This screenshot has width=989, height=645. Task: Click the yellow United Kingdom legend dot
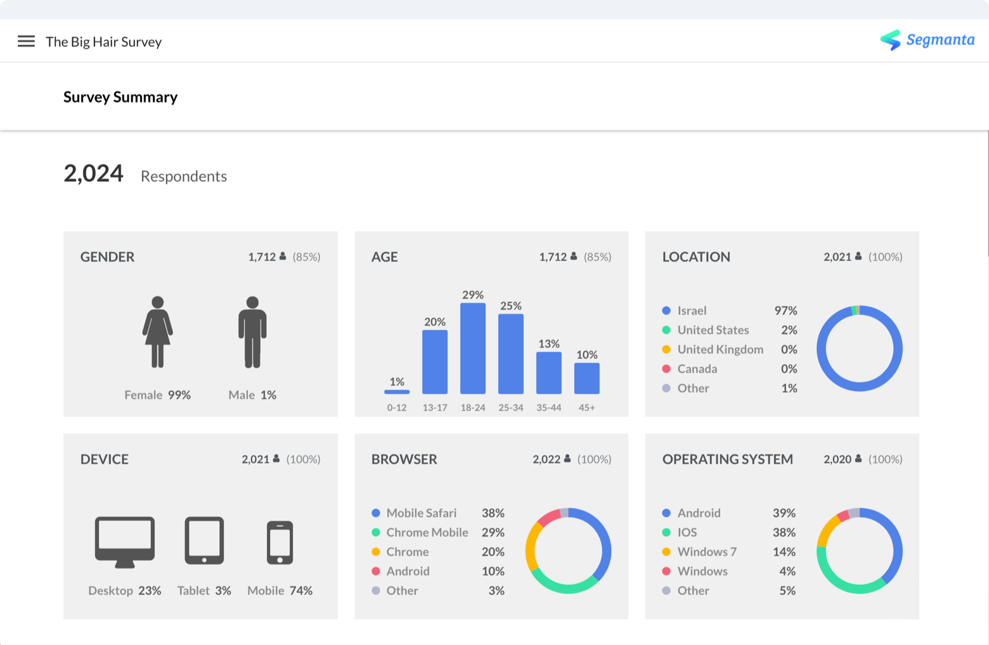coord(666,349)
